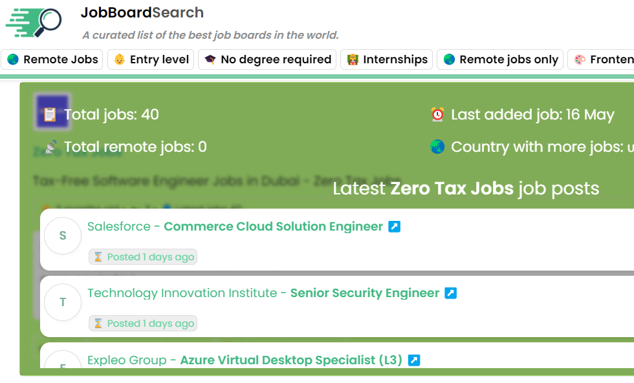Click the JobBoardSearch site title
This screenshot has height=383, width=634.
click(x=142, y=13)
